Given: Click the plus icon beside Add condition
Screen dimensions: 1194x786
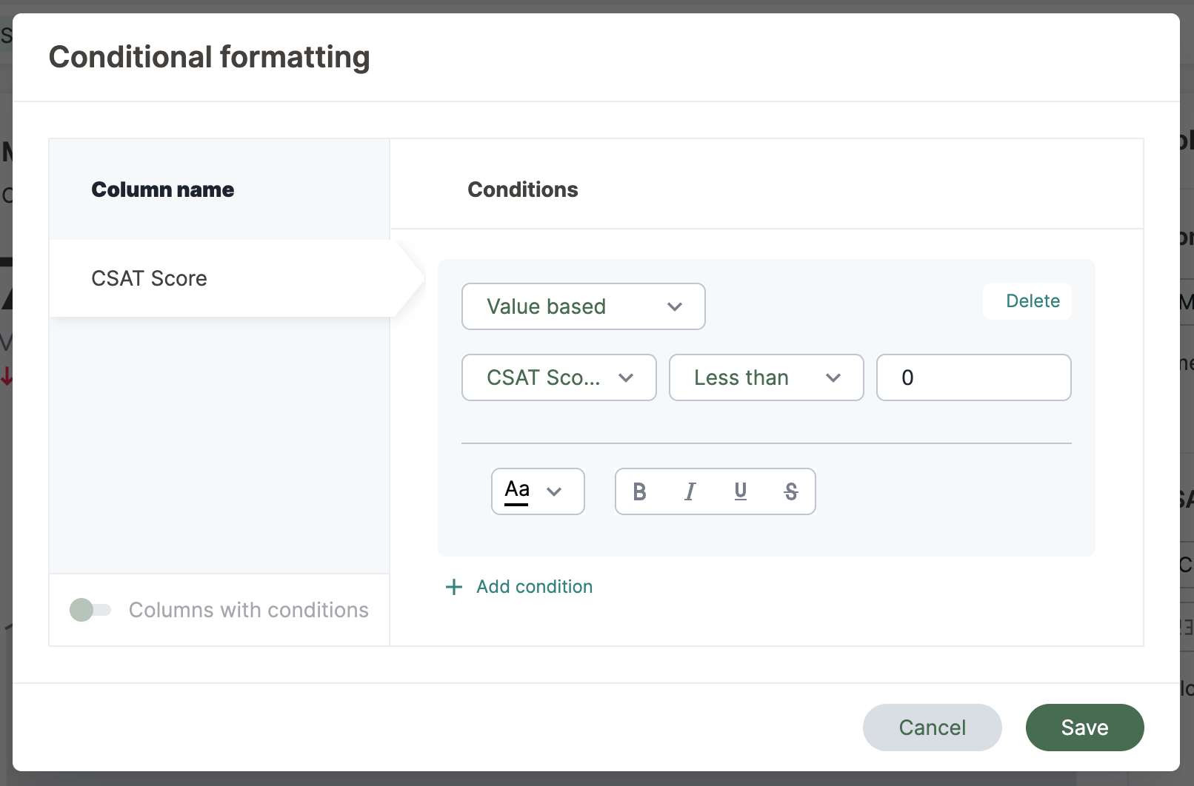Looking at the screenshot, I should tap(454, 587).
